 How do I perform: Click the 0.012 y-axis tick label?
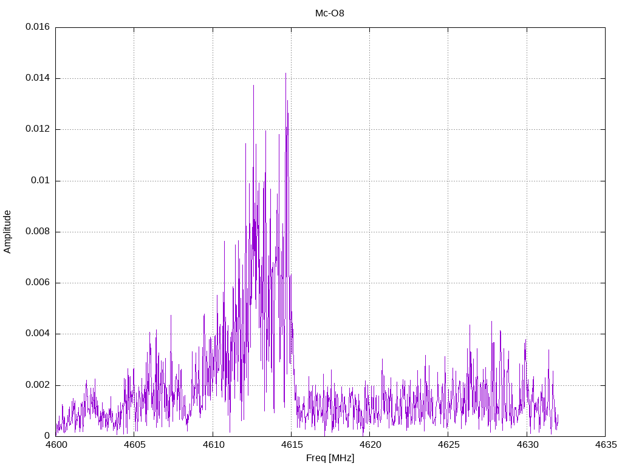click(38, 129)
